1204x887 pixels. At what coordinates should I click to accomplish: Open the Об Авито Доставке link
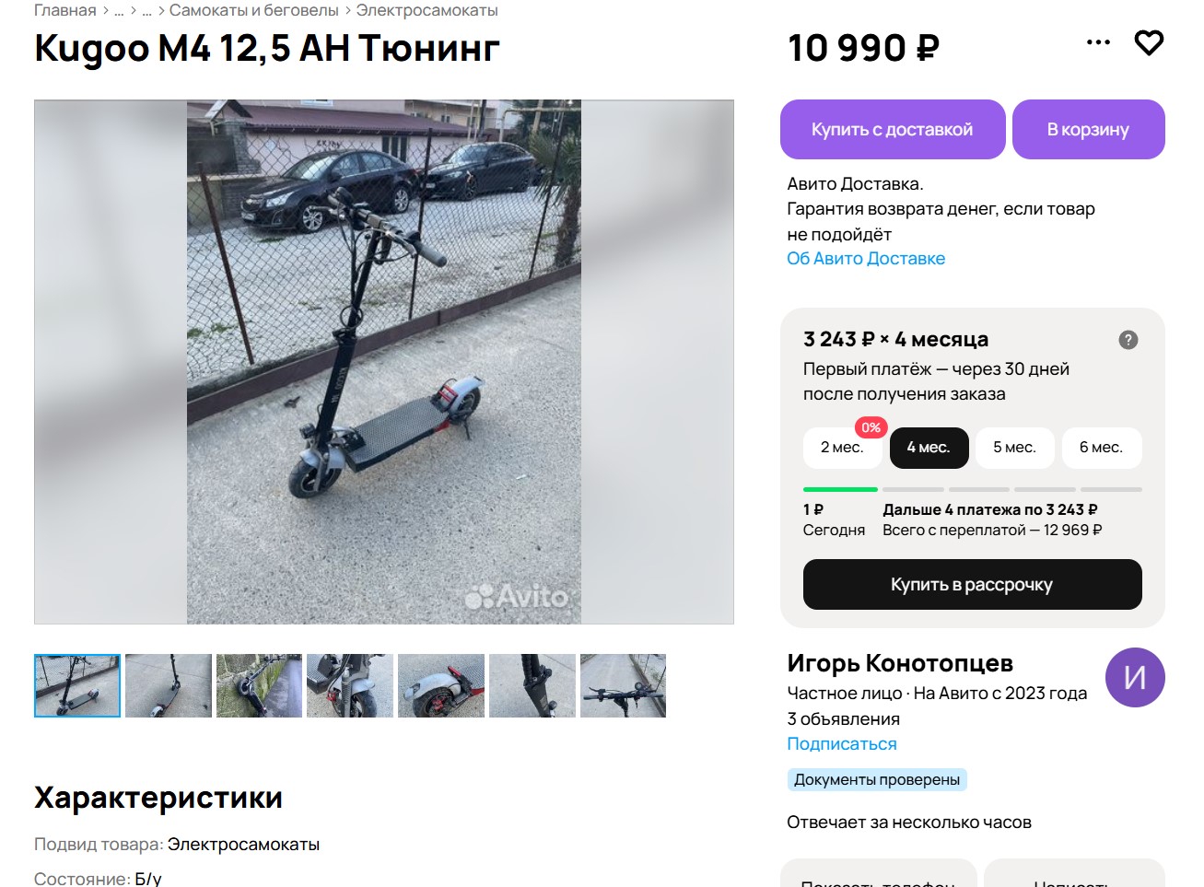click(866, 259)
